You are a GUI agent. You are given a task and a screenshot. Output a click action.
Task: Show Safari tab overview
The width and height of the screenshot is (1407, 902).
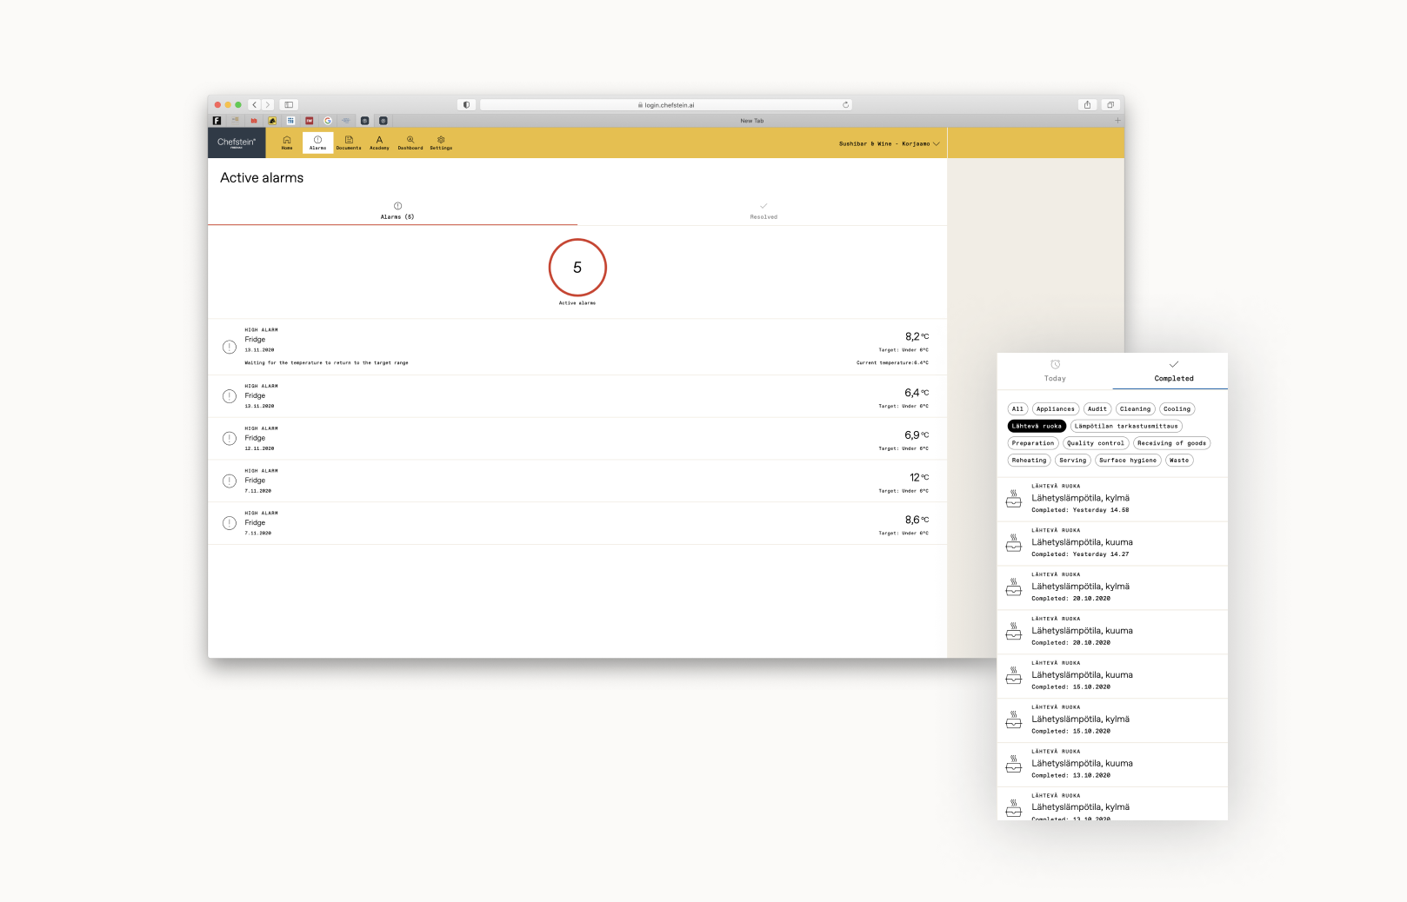[1110, 105]
